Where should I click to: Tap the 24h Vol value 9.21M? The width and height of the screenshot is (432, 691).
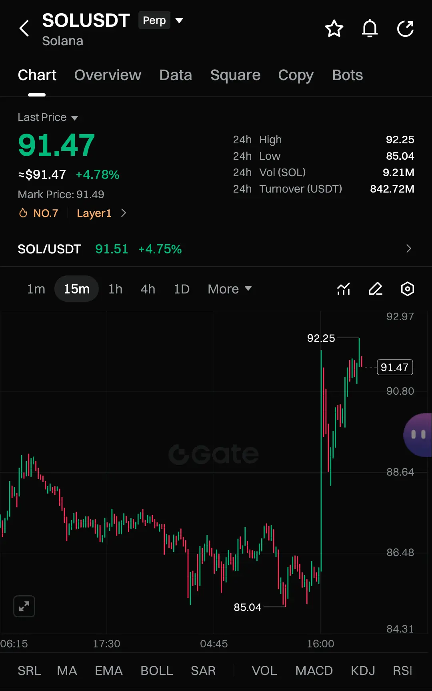click(x=398, y=172)
